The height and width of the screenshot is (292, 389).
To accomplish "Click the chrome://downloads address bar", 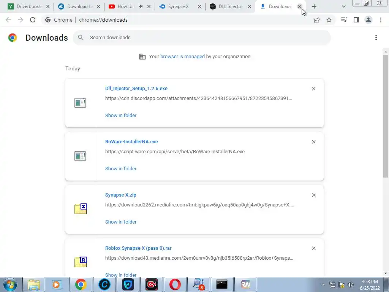I will point(103,20).
